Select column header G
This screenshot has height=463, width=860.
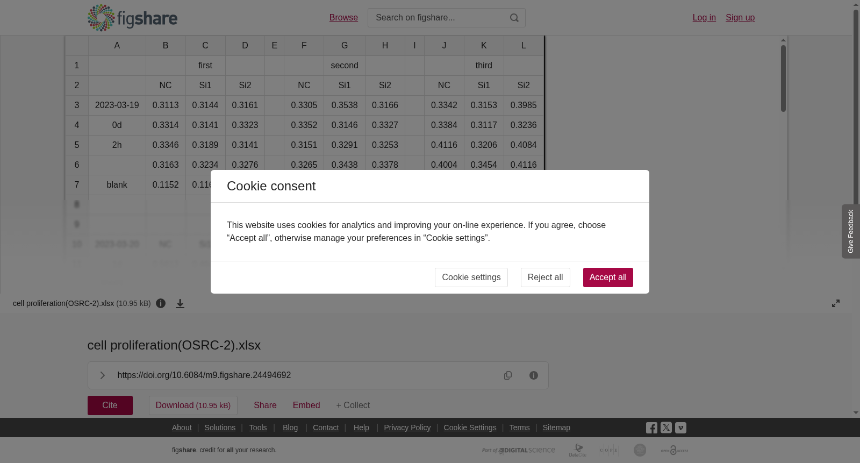coord(345,46)
